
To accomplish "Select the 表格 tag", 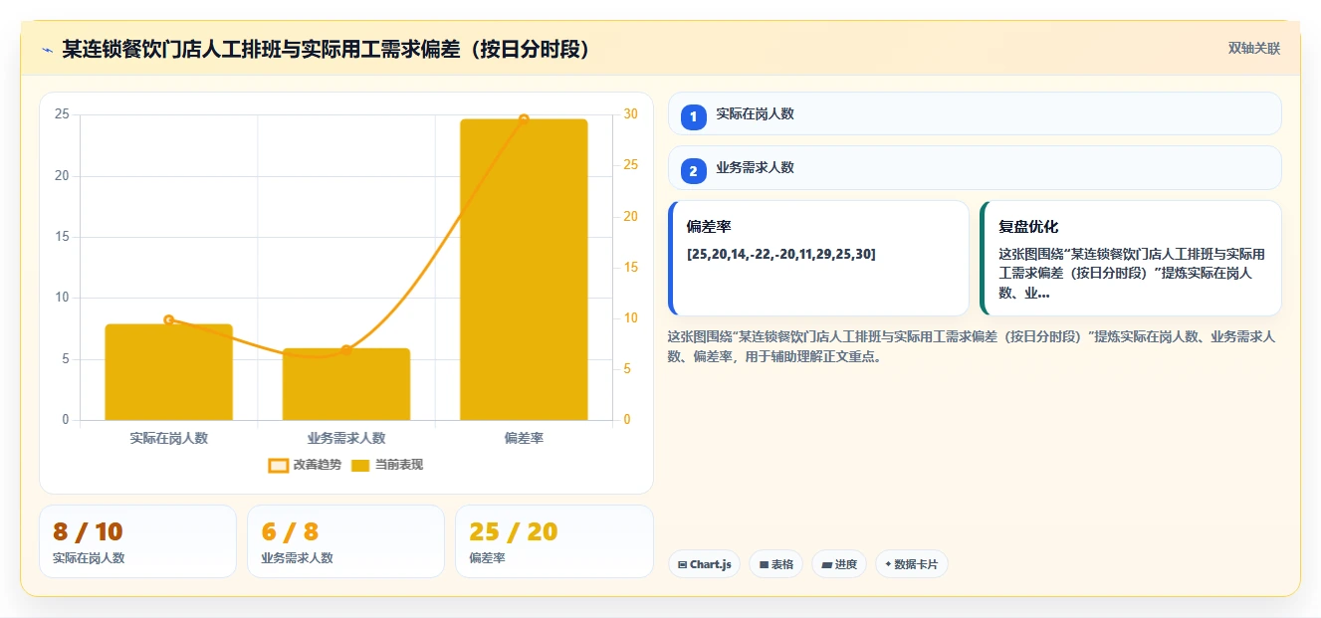I will [775, 564].
